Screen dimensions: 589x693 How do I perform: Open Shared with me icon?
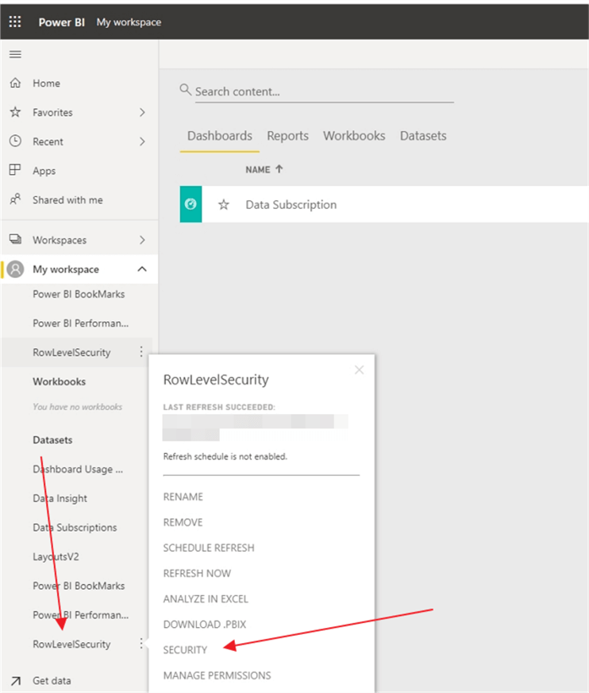(x=15, y=200)
